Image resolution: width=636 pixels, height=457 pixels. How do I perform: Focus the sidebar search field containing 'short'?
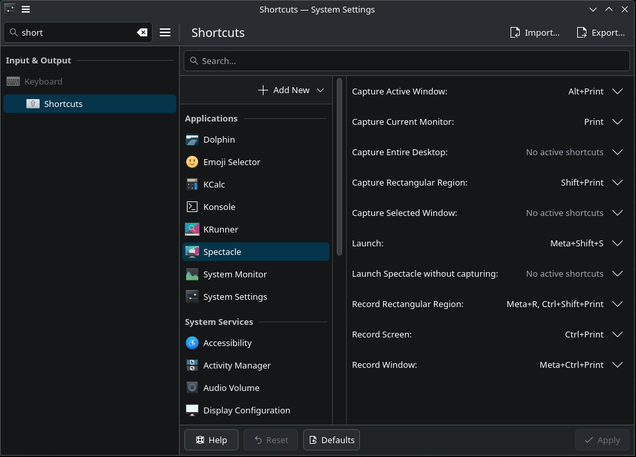[78, 32]
